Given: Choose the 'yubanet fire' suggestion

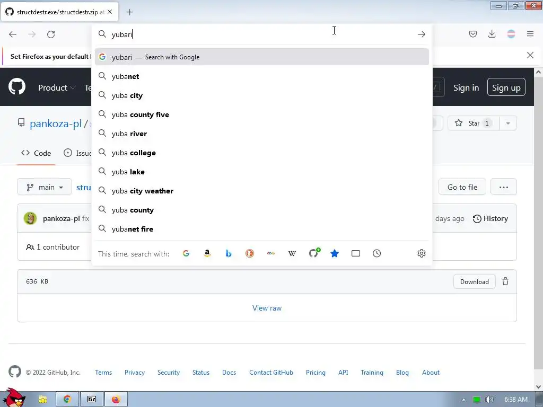Looking at the screenshot, I should (262, 229).
